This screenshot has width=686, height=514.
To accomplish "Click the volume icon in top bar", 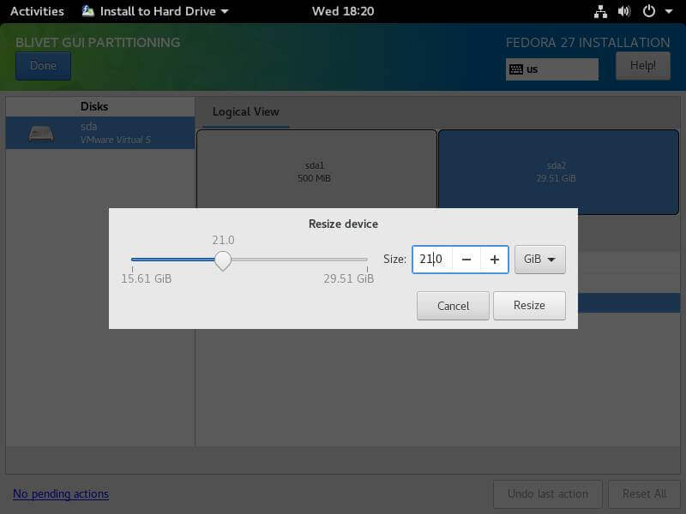I will [624, 11].
